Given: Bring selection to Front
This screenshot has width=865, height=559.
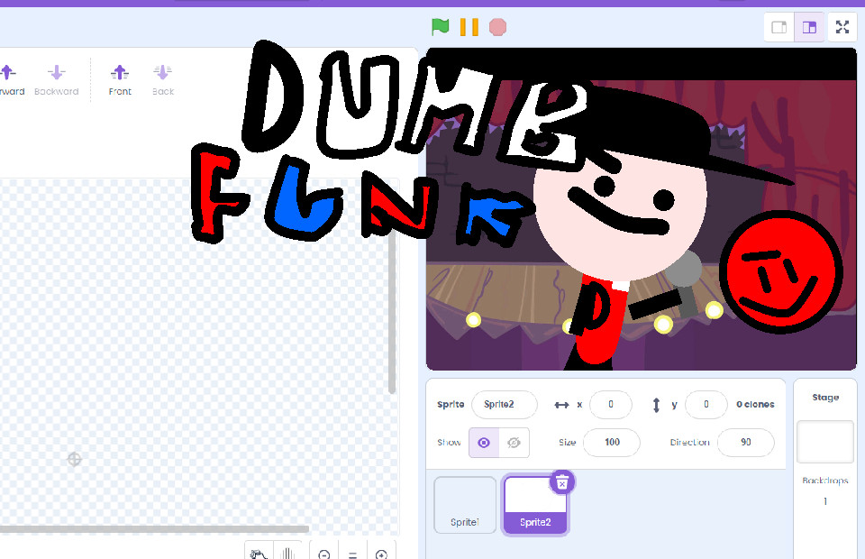Looking at the screenshot, I should pyautogui.click(x=120, y=80).
